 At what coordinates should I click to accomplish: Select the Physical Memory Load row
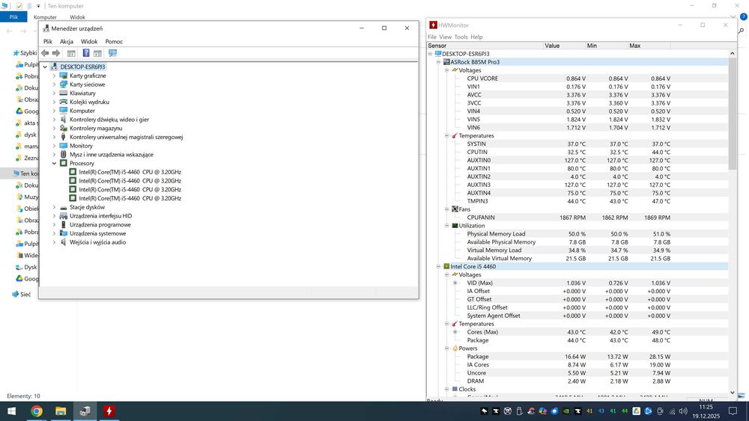tap(577, 233)
